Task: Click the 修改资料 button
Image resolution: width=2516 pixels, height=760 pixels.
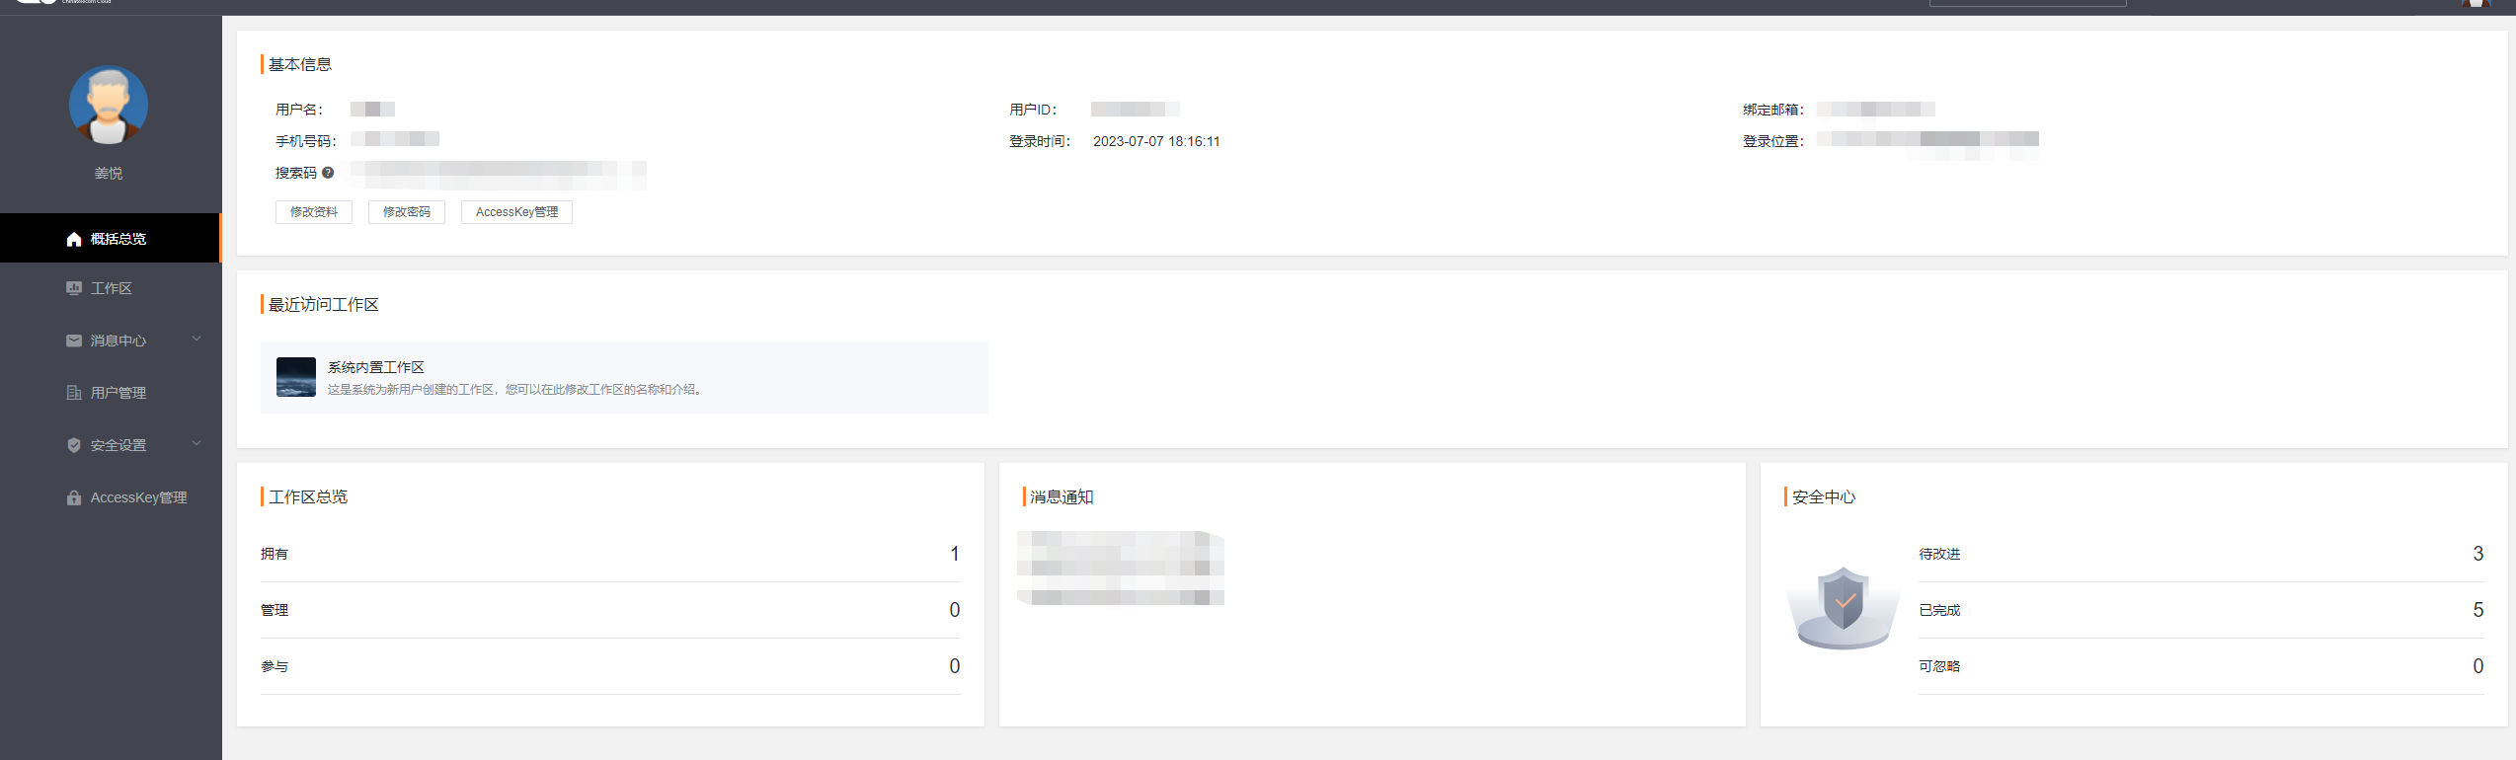Action: pos(314,212)
